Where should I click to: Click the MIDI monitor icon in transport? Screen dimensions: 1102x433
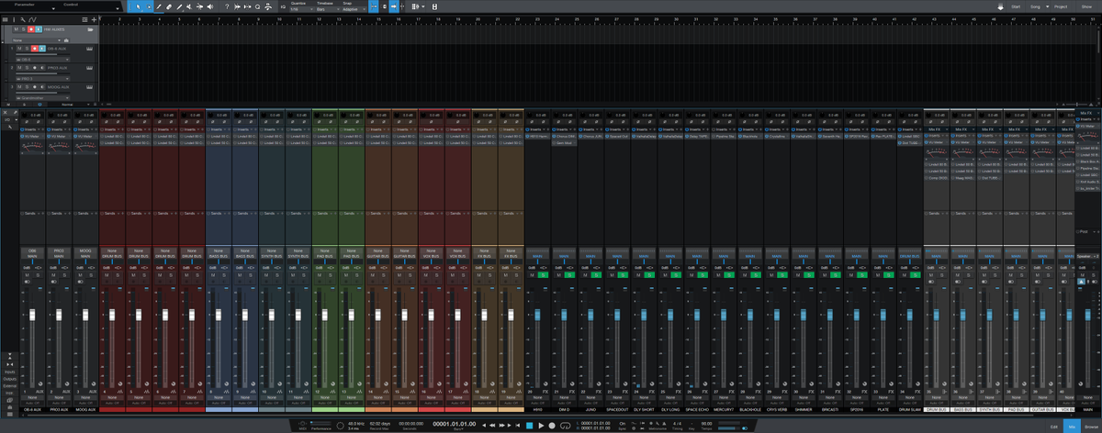pyautogui.click(x=302, y=424)
